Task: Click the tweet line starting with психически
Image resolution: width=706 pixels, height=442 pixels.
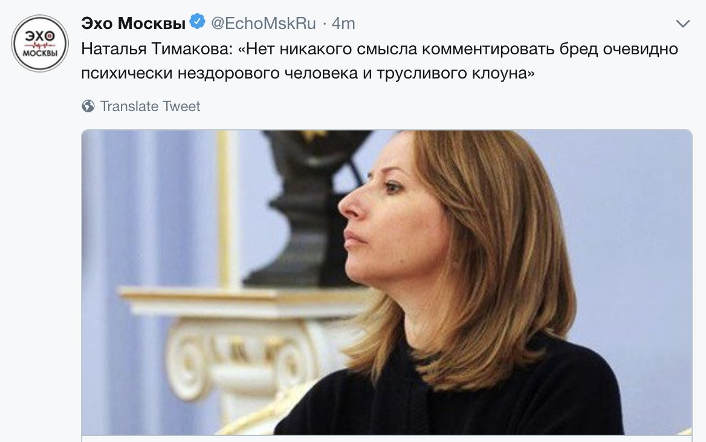Action: (x=308, y=73)
